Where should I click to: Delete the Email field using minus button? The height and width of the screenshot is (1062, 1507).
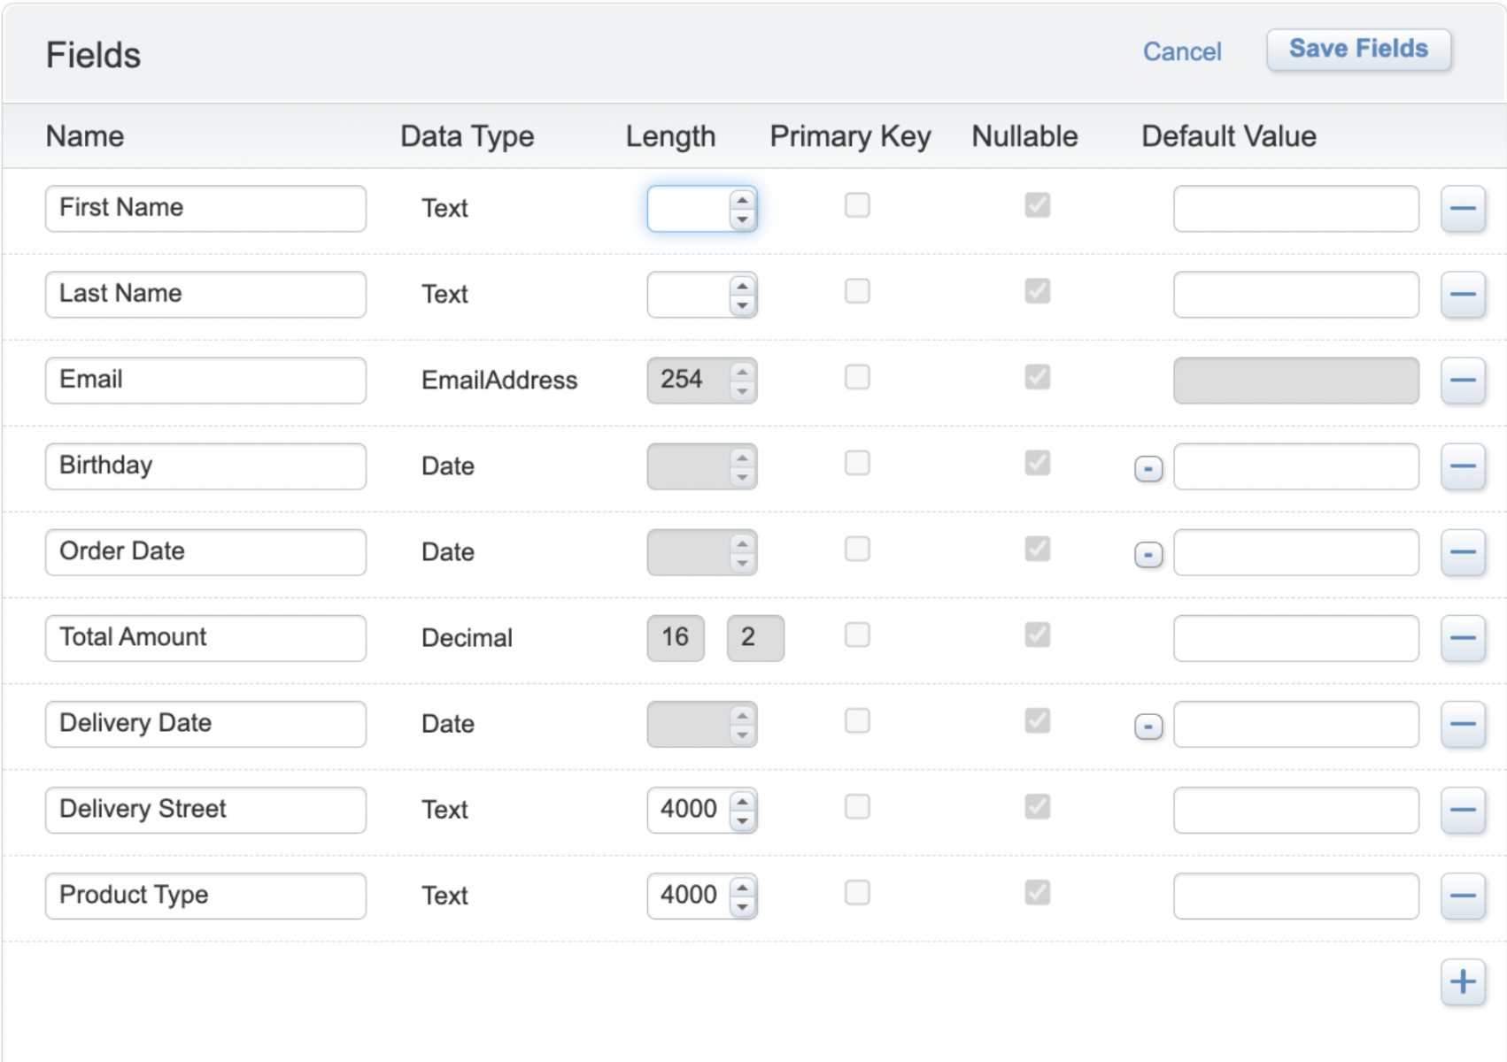tap(1462, 381)
